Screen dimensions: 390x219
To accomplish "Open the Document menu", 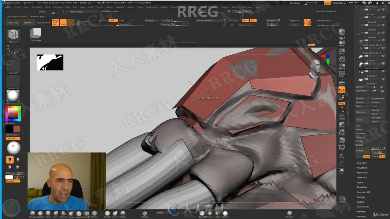I will 37,7.
